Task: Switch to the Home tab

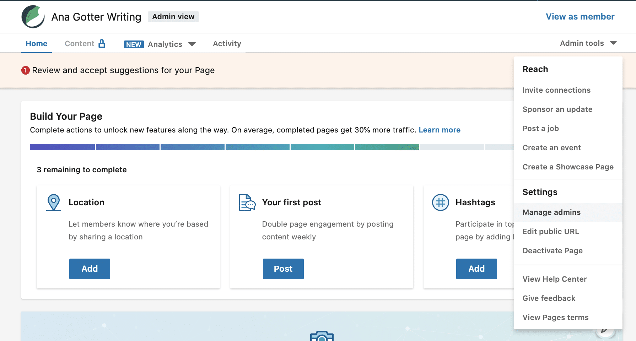Action: tap(37, 43)
